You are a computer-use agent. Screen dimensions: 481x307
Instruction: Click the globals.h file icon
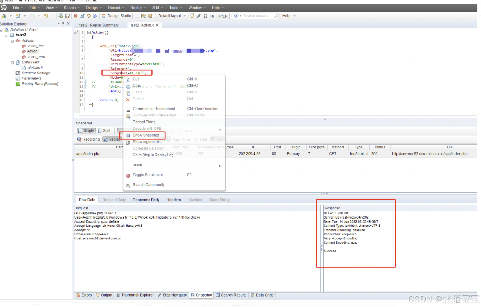coord(24,68)
